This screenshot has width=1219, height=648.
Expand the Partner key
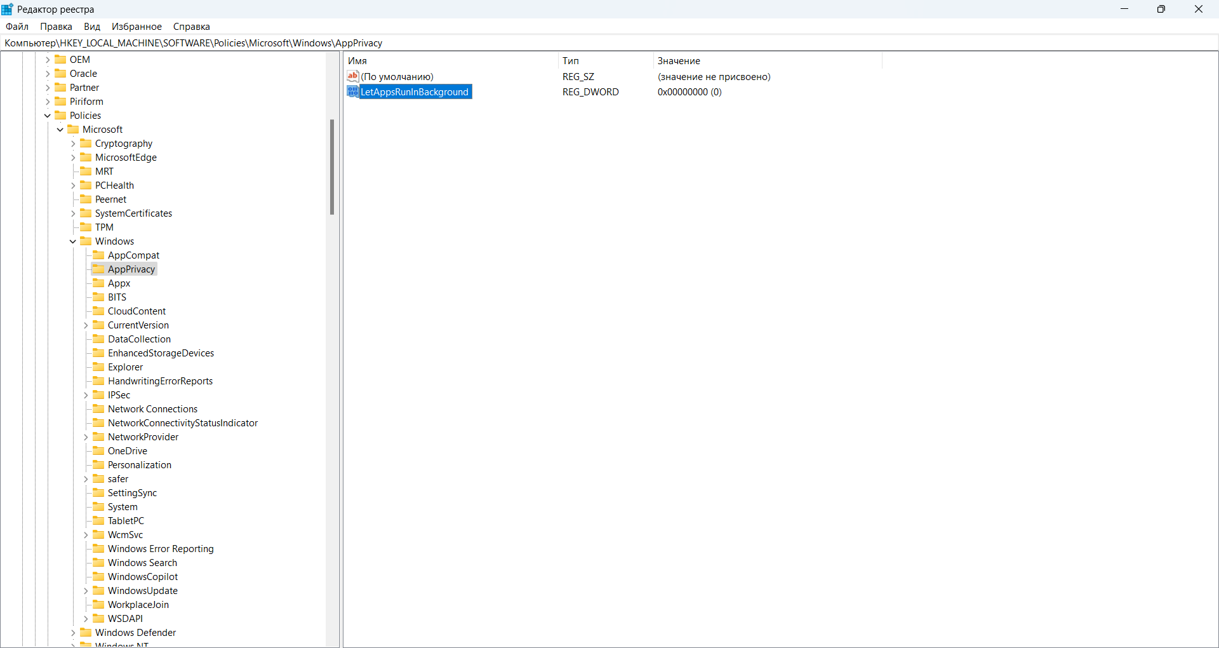48,88
